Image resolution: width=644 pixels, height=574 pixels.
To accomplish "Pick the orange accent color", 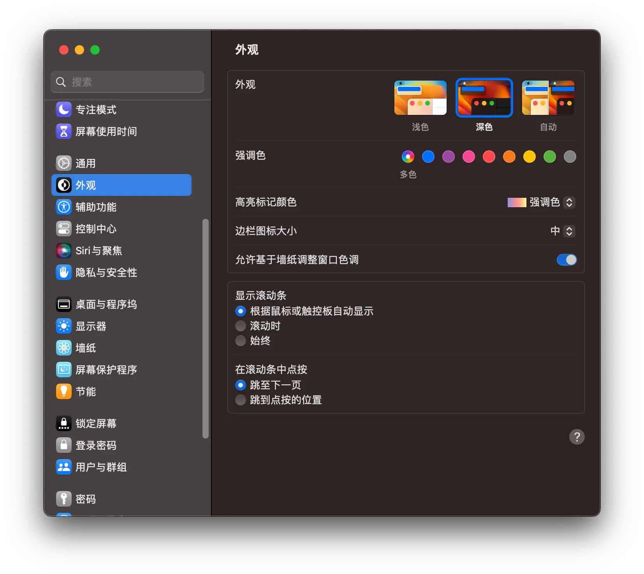I will 509,157.
